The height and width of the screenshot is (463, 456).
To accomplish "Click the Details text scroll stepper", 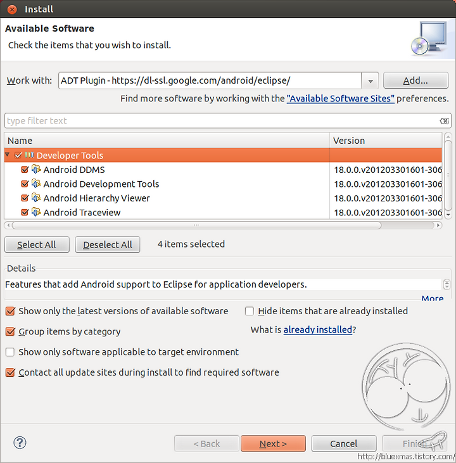I will (x=446, y=284).
